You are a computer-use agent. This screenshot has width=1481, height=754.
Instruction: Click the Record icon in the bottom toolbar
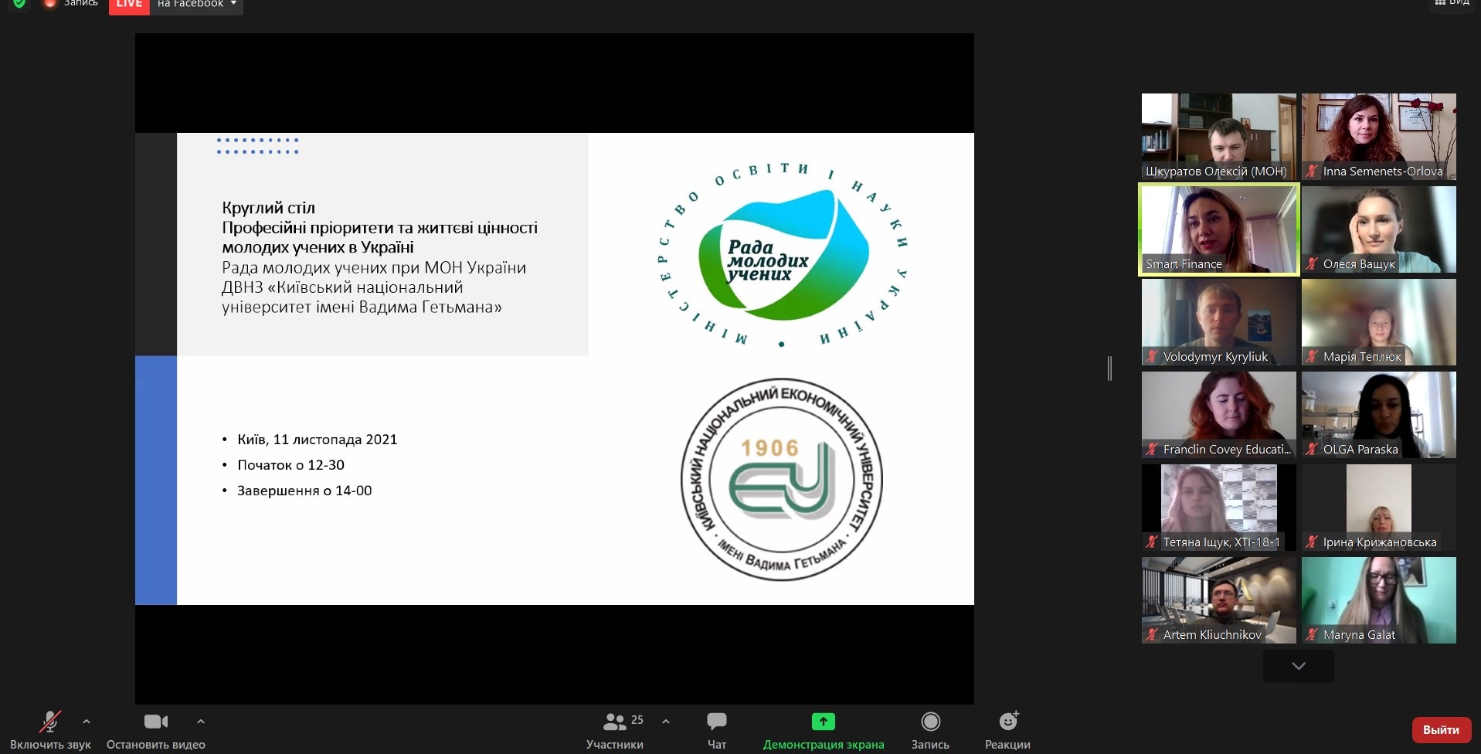pos(930,722)
